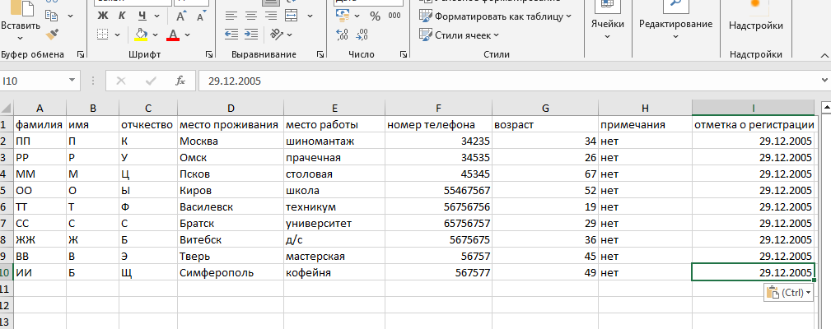The image size is (831, 329).
Task: Decrease decimal places icon
Action: tap(362, 35)
